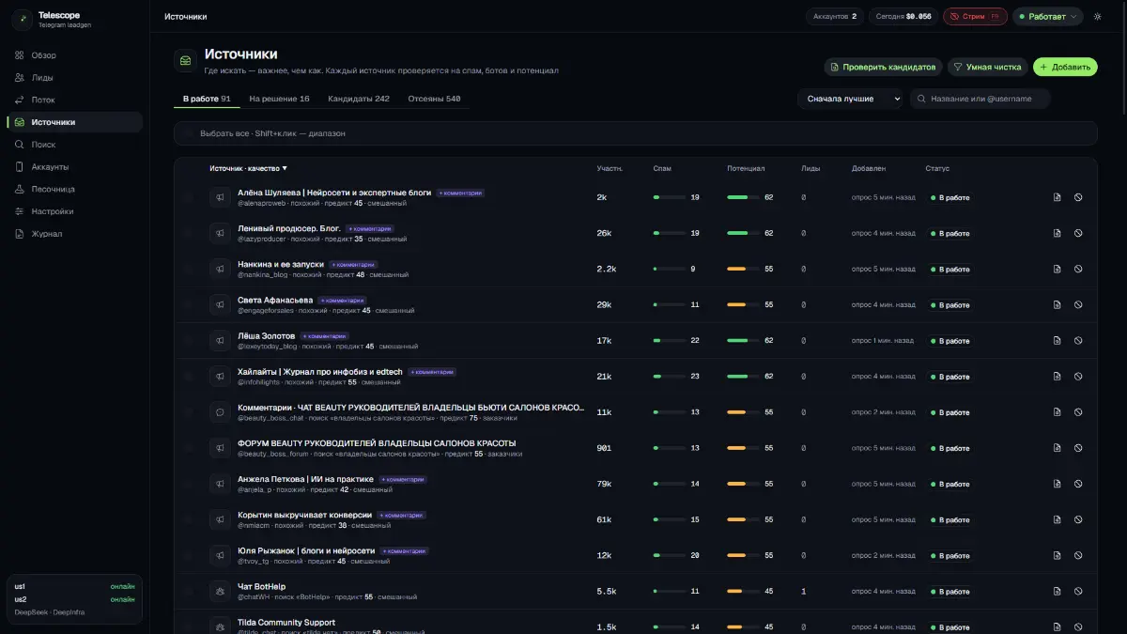1127x634 pixels.
Task: Expand the Сначала лучшие sort dropdown
Action: click(x=850, y=99)
